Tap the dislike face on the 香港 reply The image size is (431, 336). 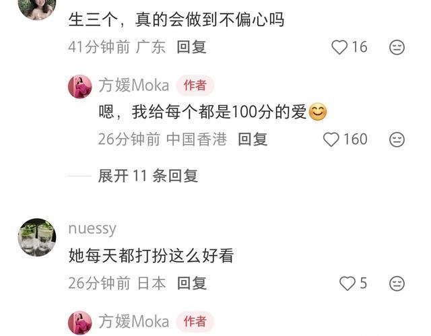tap(397, 139)
